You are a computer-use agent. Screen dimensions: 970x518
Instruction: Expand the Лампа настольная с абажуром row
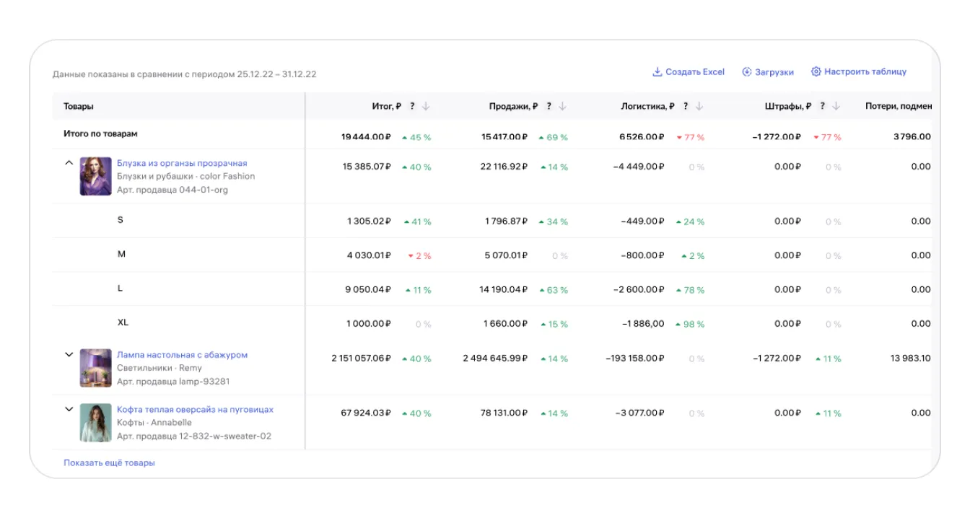click(x=69, y=355)
